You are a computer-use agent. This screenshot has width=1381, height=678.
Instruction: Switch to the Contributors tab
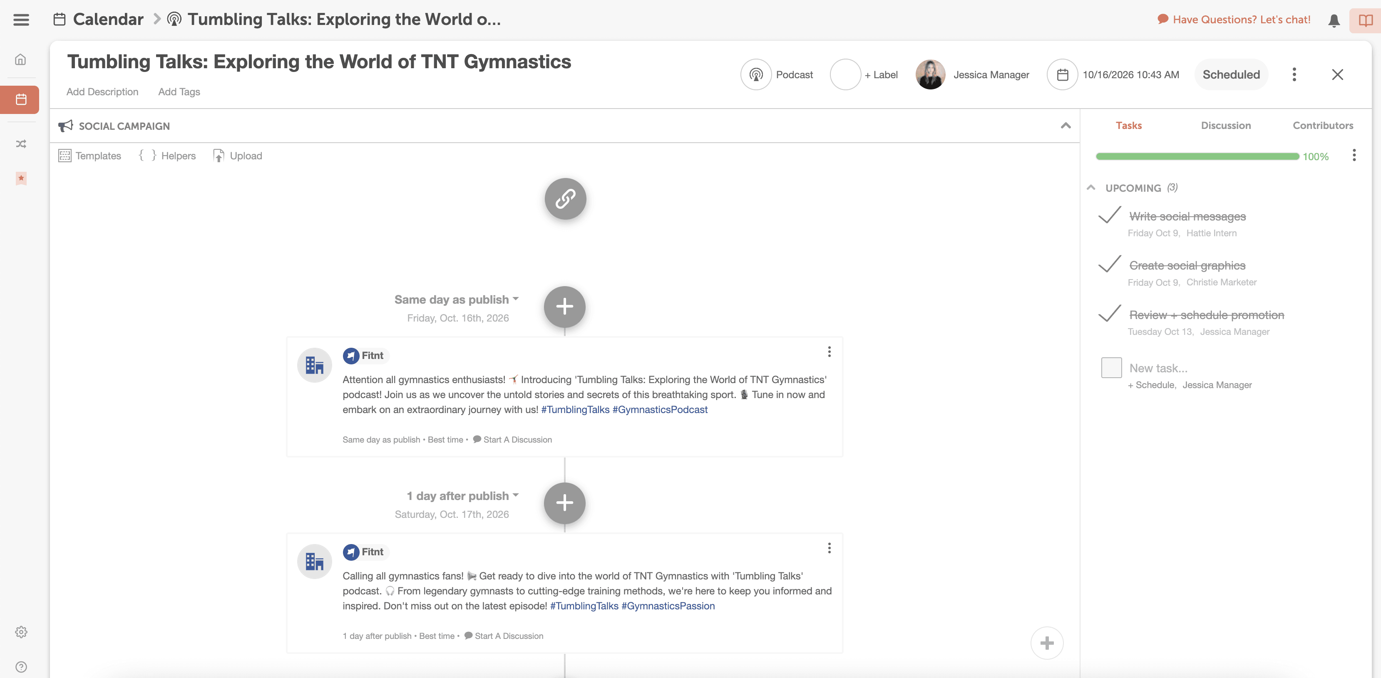[1323, 126]
